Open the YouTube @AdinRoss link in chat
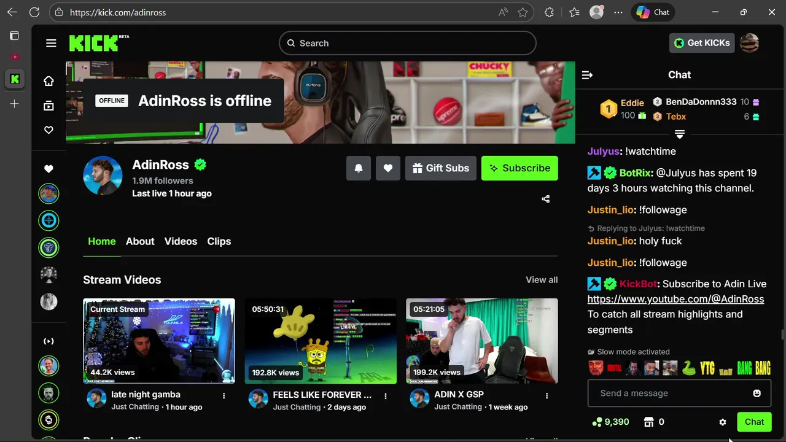This screenshot has height=442, width=786. tap(675, 299)
